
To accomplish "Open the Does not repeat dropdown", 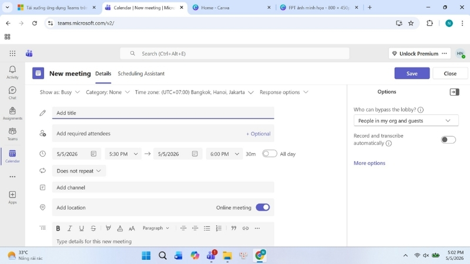I will click(79, 171).
